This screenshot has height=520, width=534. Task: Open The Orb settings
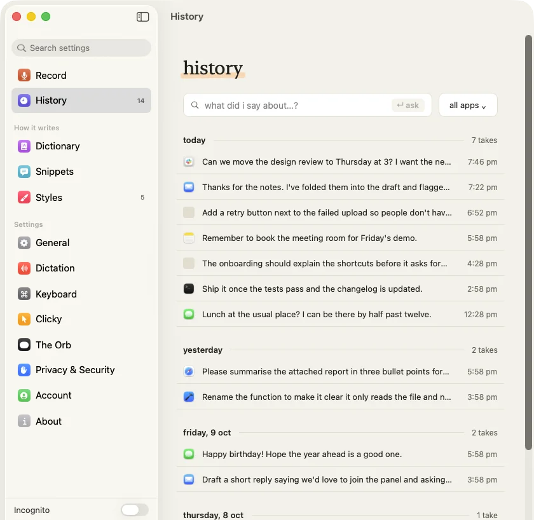tap(81, 345)
